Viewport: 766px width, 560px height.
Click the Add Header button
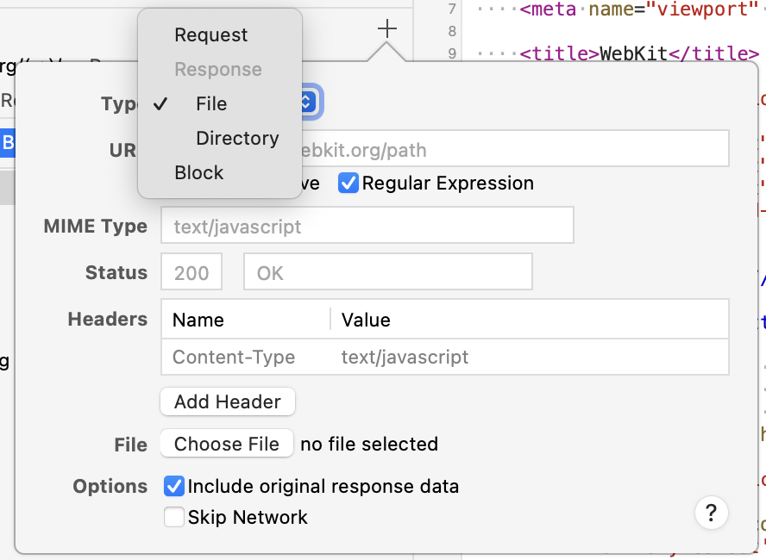pyautogui.click(x=228, y=401)
